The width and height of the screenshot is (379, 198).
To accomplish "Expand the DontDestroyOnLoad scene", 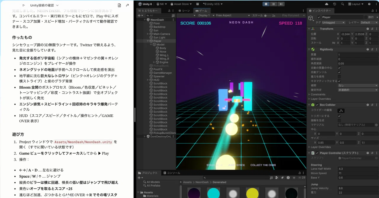I will (x=145, y=137).
